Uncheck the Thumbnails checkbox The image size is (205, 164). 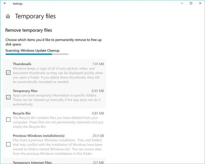coord(8,73)
